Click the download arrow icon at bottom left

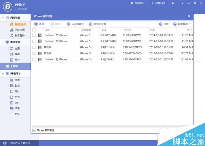pyautogui.click(x=5, y=143)
